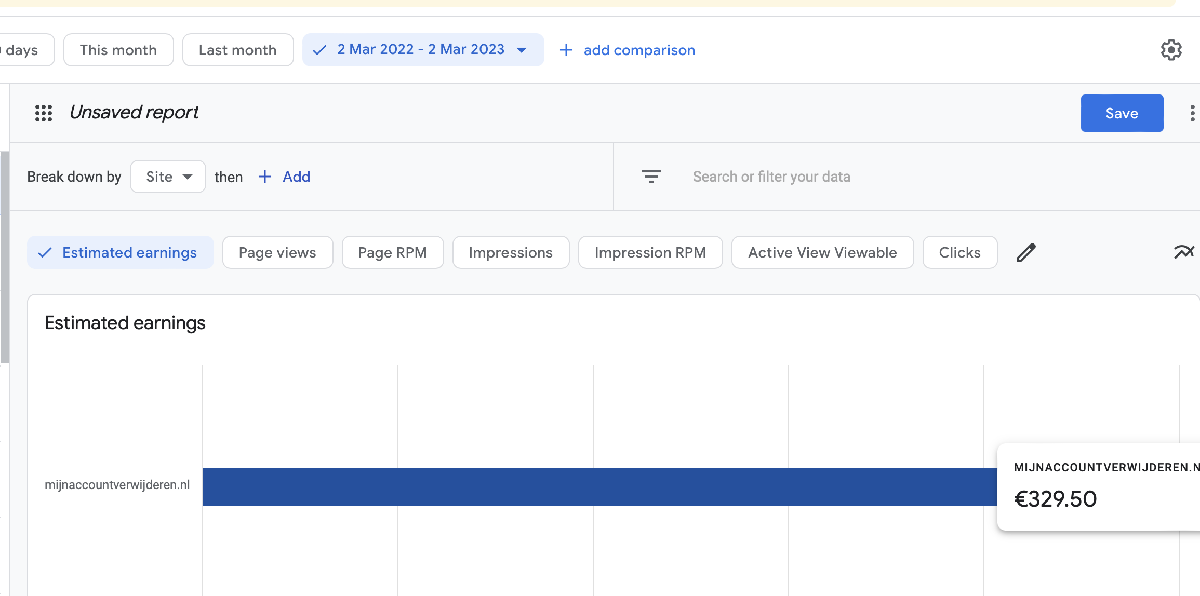Click the mijnaccountverwijderen.nl axis label

click(x=117, y=485)
